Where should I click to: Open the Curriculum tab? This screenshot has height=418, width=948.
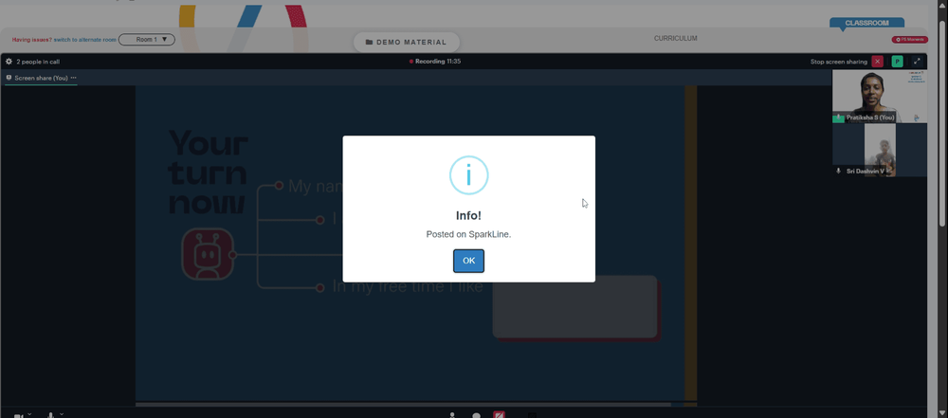[675, 38]
